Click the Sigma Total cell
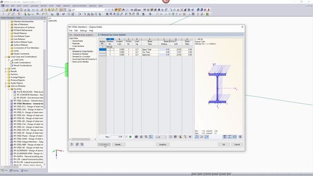 pos(150,49)
